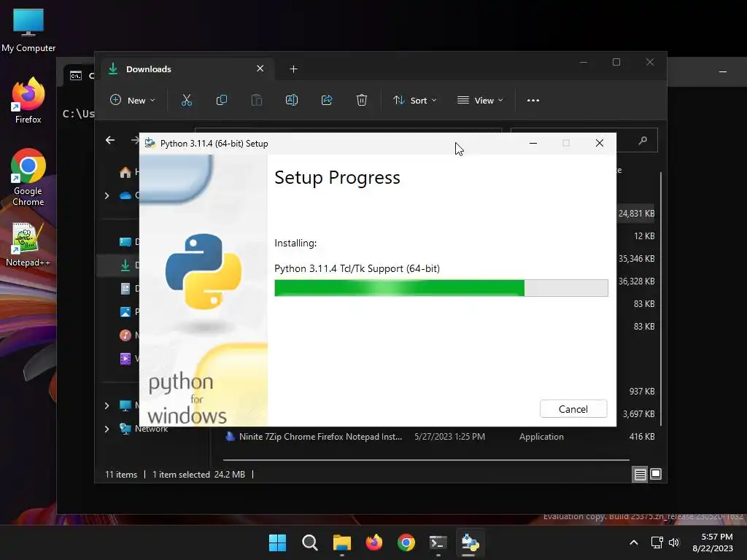Open the clock showing 5:57 PM
The width and height of the screenshot is (747, 560).
click(713, 542)
